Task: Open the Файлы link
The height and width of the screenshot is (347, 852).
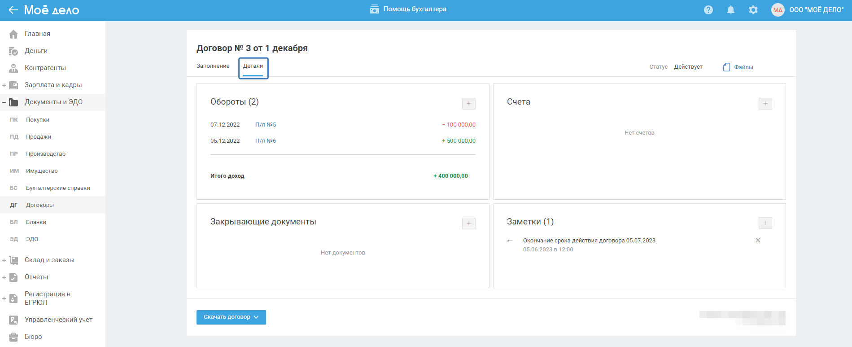Action: click(743, 67)
